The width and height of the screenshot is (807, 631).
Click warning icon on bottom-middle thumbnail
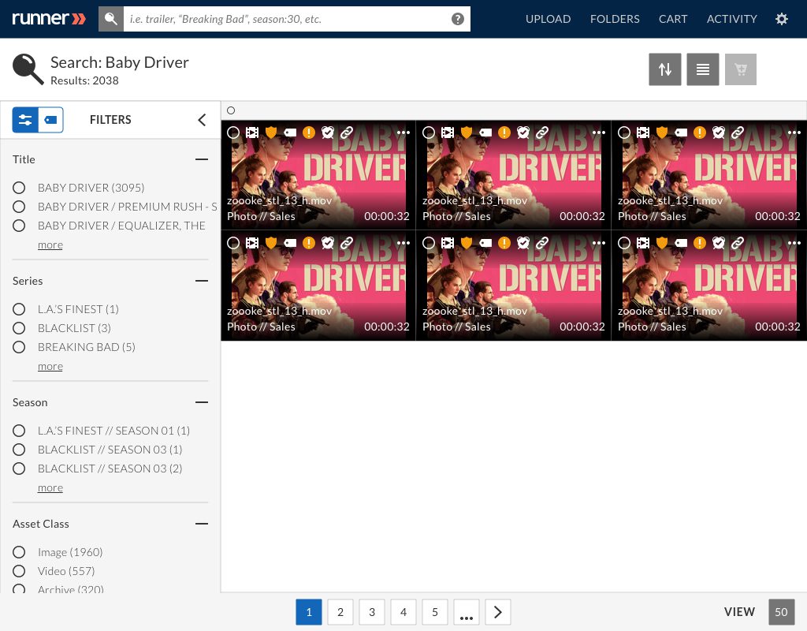coord(504,243)
